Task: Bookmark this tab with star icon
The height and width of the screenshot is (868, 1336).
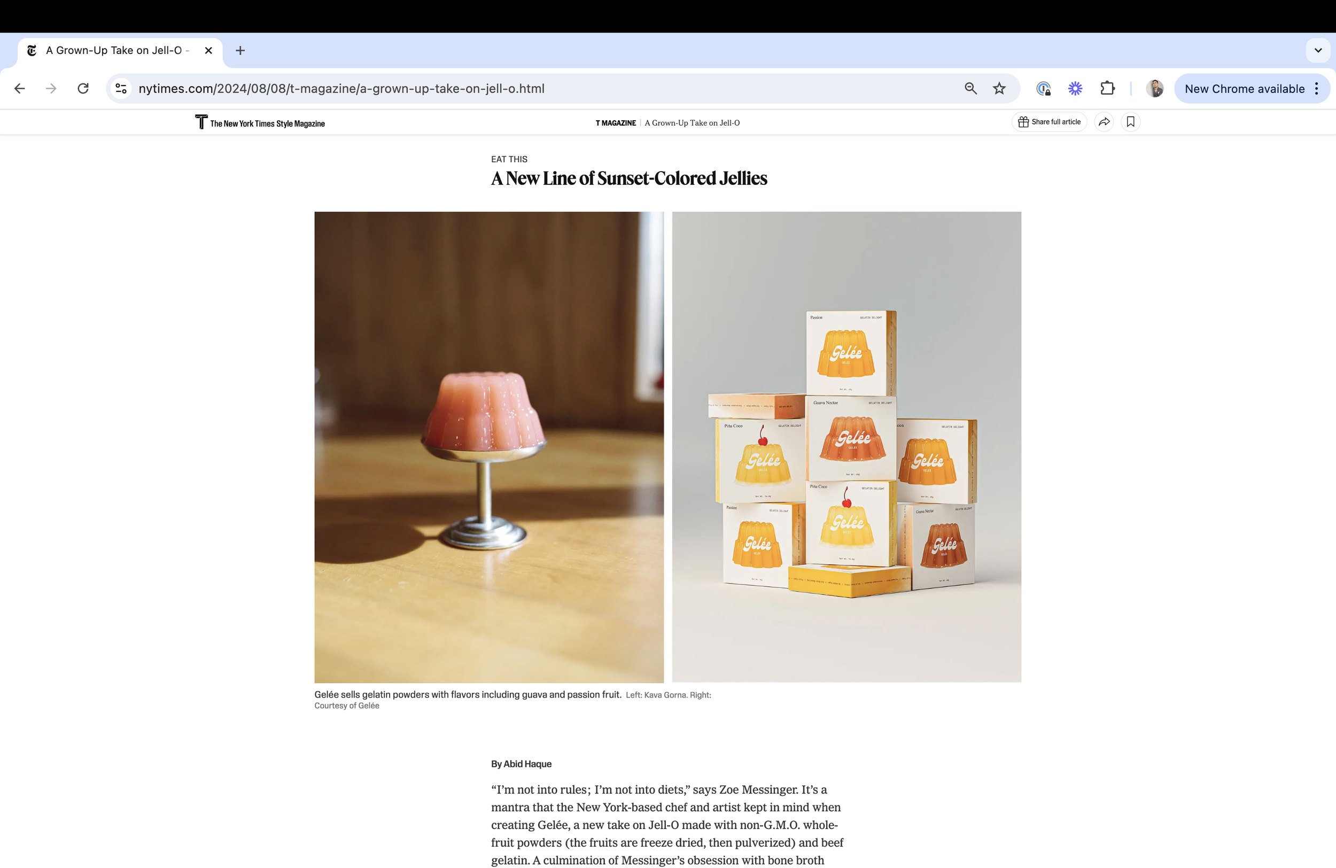Action: pos(999,89)
